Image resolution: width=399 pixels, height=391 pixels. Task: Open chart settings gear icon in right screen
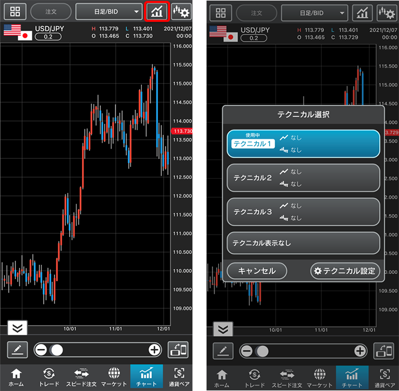[387, 13]
